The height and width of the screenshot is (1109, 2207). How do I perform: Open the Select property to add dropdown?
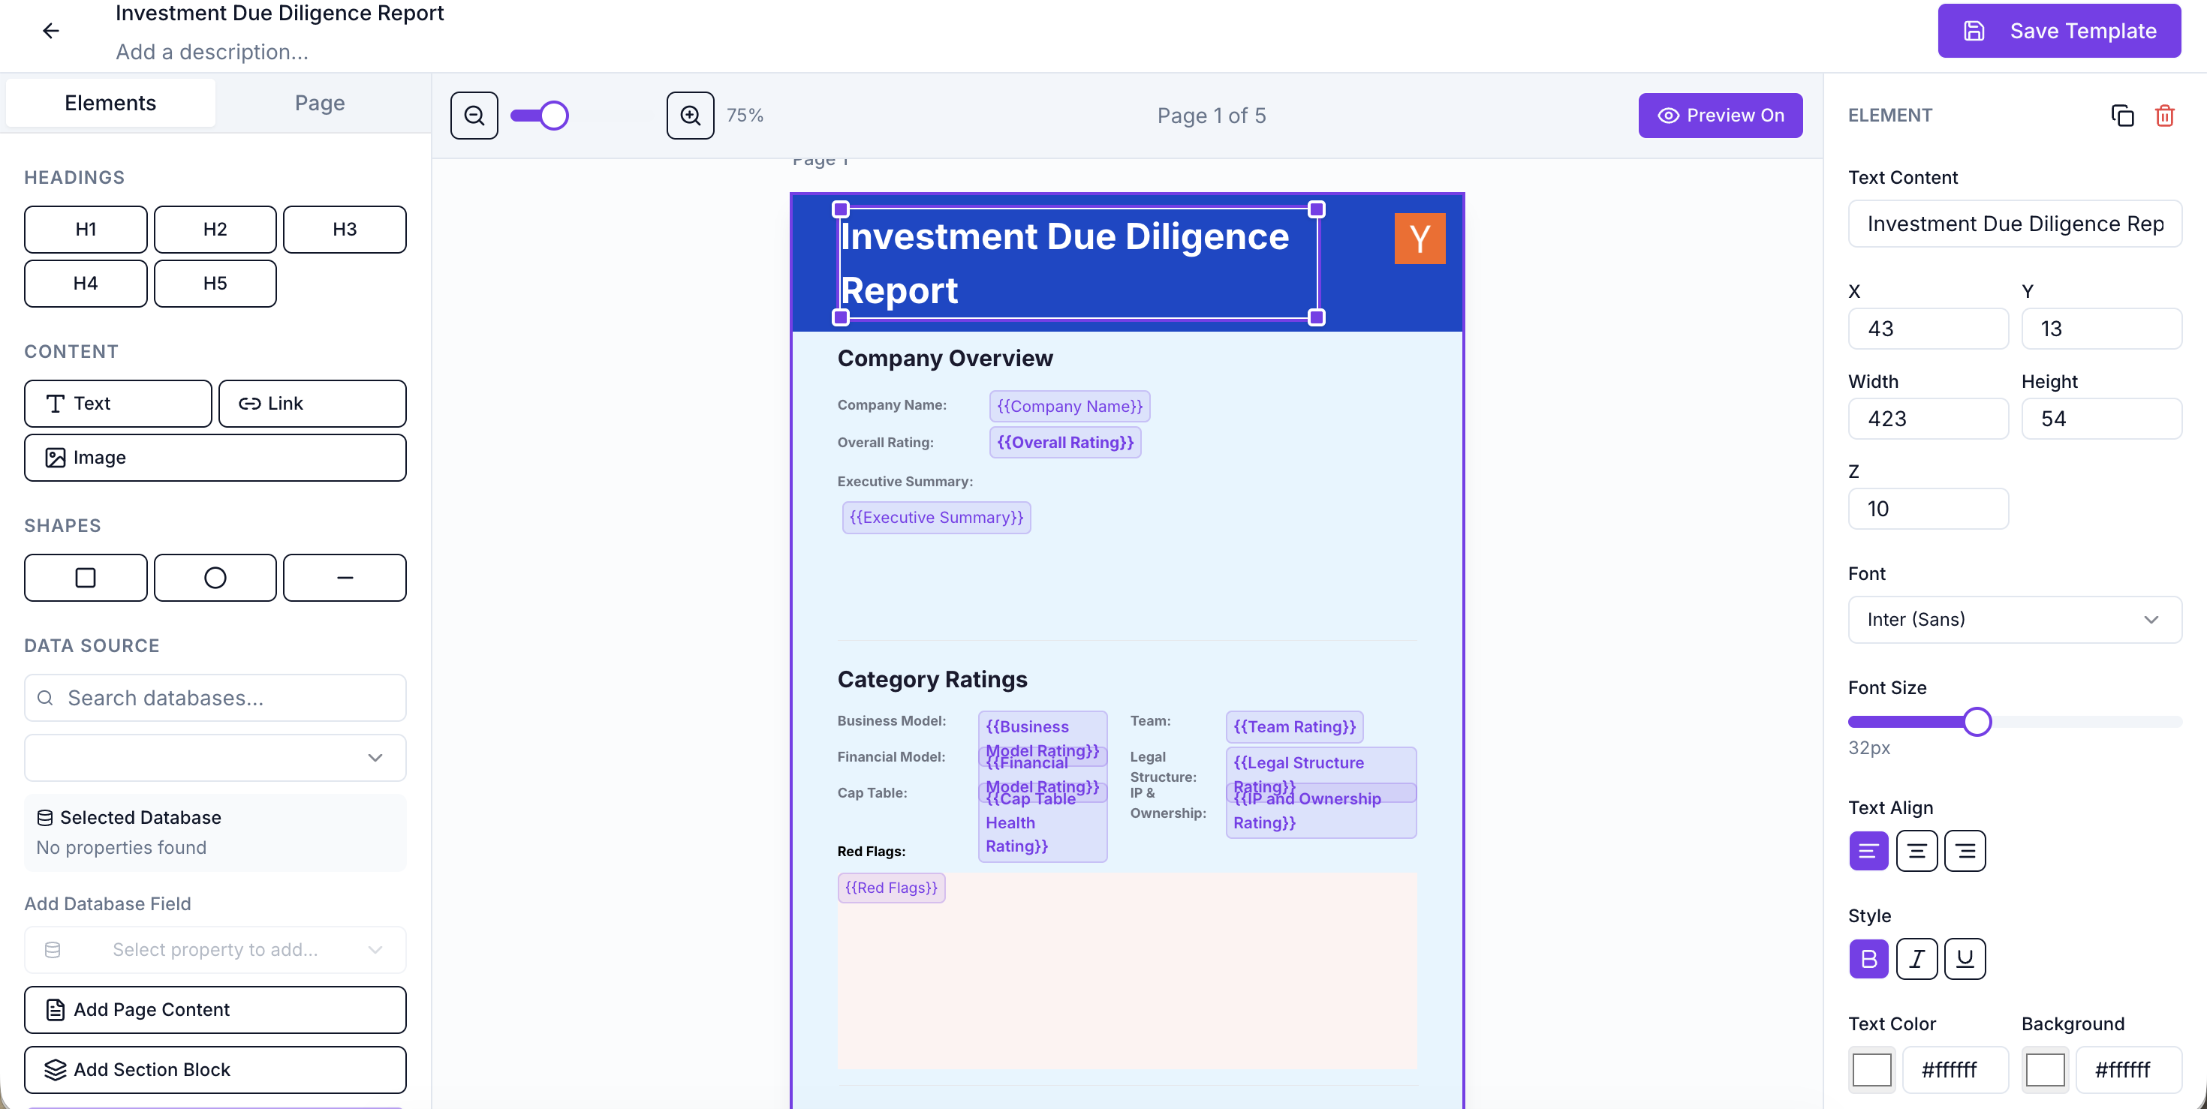(x=215, y=950)
